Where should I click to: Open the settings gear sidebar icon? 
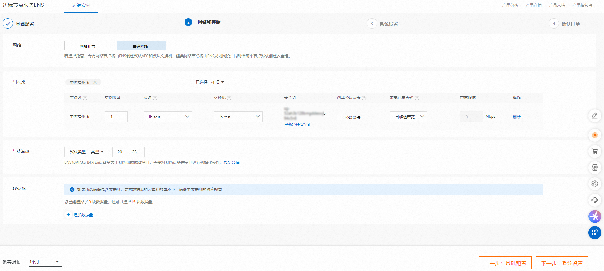[x=595, y=184]
